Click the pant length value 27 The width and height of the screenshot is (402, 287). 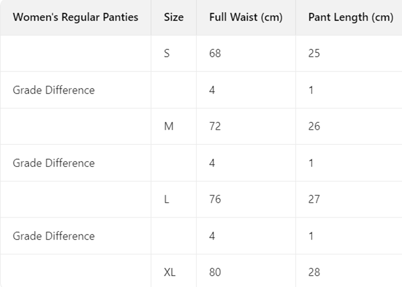coord(314,199)
